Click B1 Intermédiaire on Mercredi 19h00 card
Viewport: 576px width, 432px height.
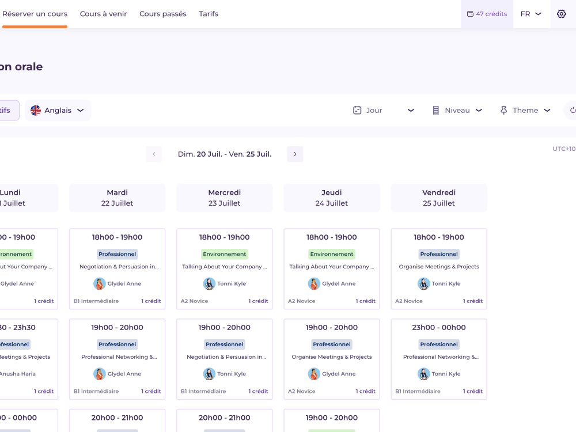(203, 391)
